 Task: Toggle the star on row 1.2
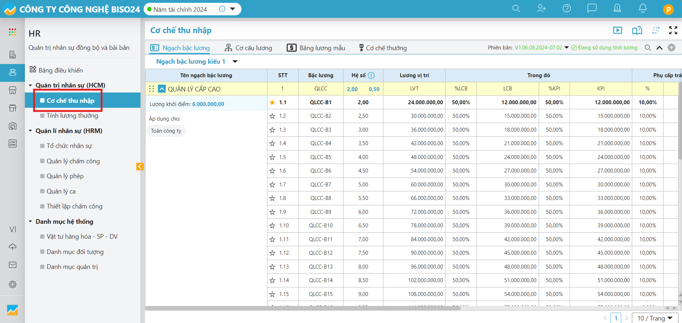pos(272,116)
